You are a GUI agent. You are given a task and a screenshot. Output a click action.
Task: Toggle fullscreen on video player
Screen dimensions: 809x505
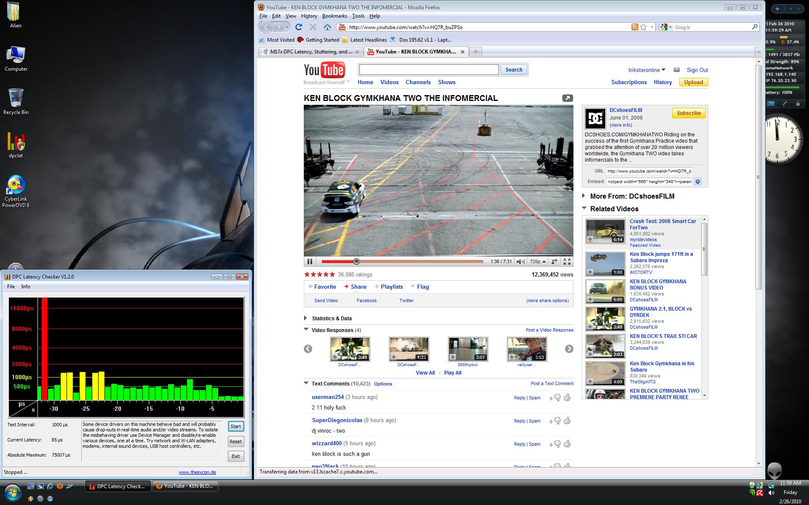567,261
